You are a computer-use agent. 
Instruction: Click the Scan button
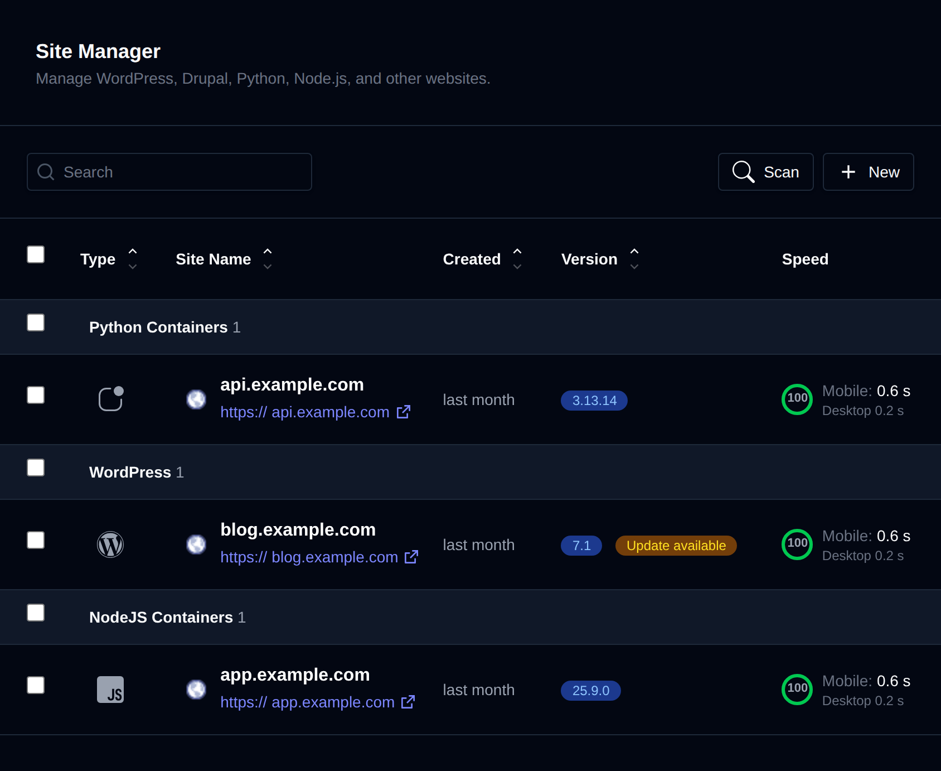coord(766,172)
